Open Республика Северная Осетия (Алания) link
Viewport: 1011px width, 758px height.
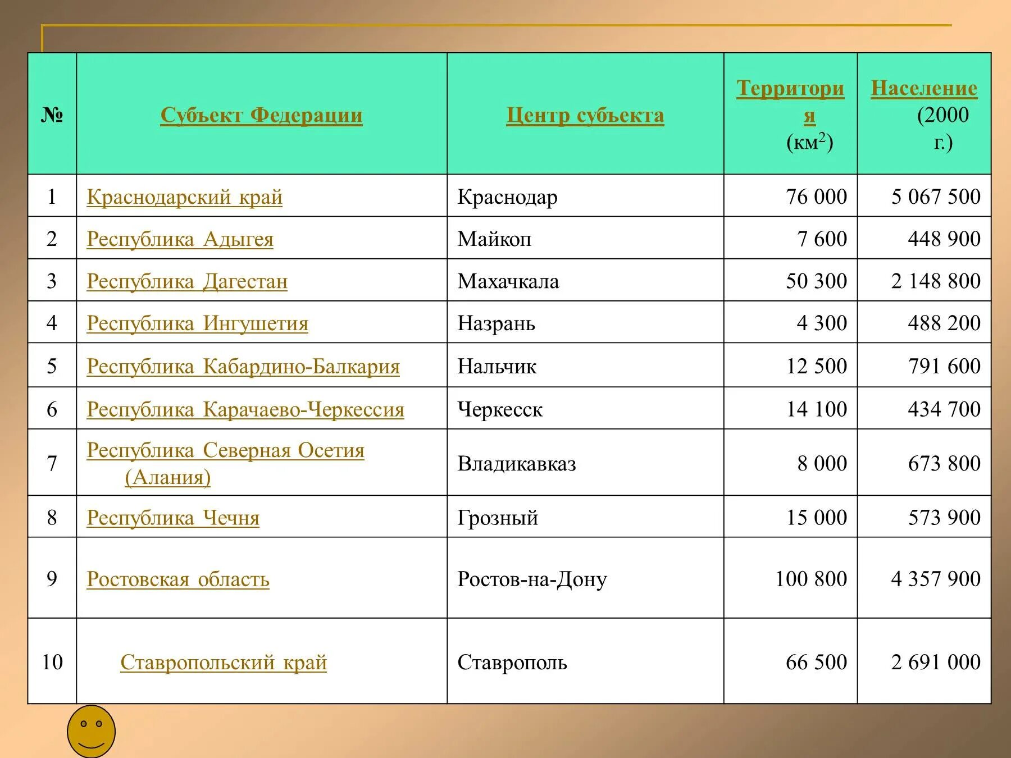225,464
